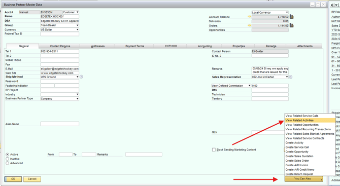Click the DBA name field
Viewport: 340px width, 186px height.
(60, 21)
